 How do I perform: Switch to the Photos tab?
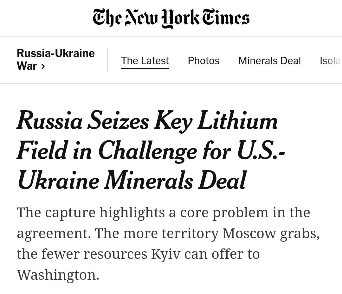[x=203, y=61]
